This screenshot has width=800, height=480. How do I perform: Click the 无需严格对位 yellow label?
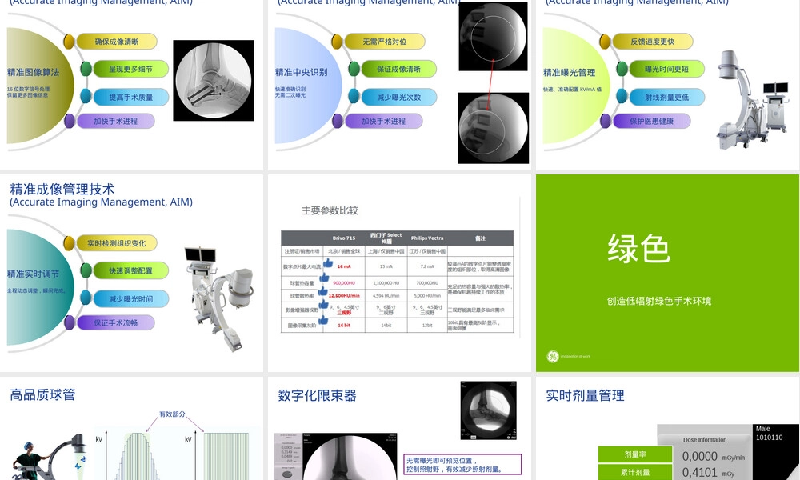pos(385,42)
